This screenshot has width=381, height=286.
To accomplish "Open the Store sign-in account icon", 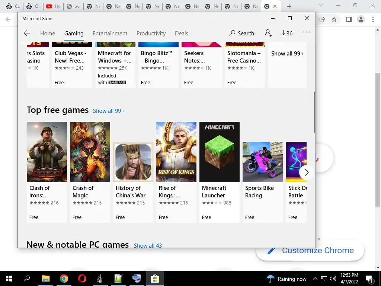I will tap(268, 33).
